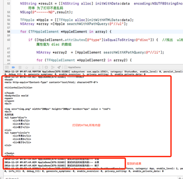This screenshot has height=179, width=183.
Task: Click the hello title tag line in the console
Action: point(19,87)
